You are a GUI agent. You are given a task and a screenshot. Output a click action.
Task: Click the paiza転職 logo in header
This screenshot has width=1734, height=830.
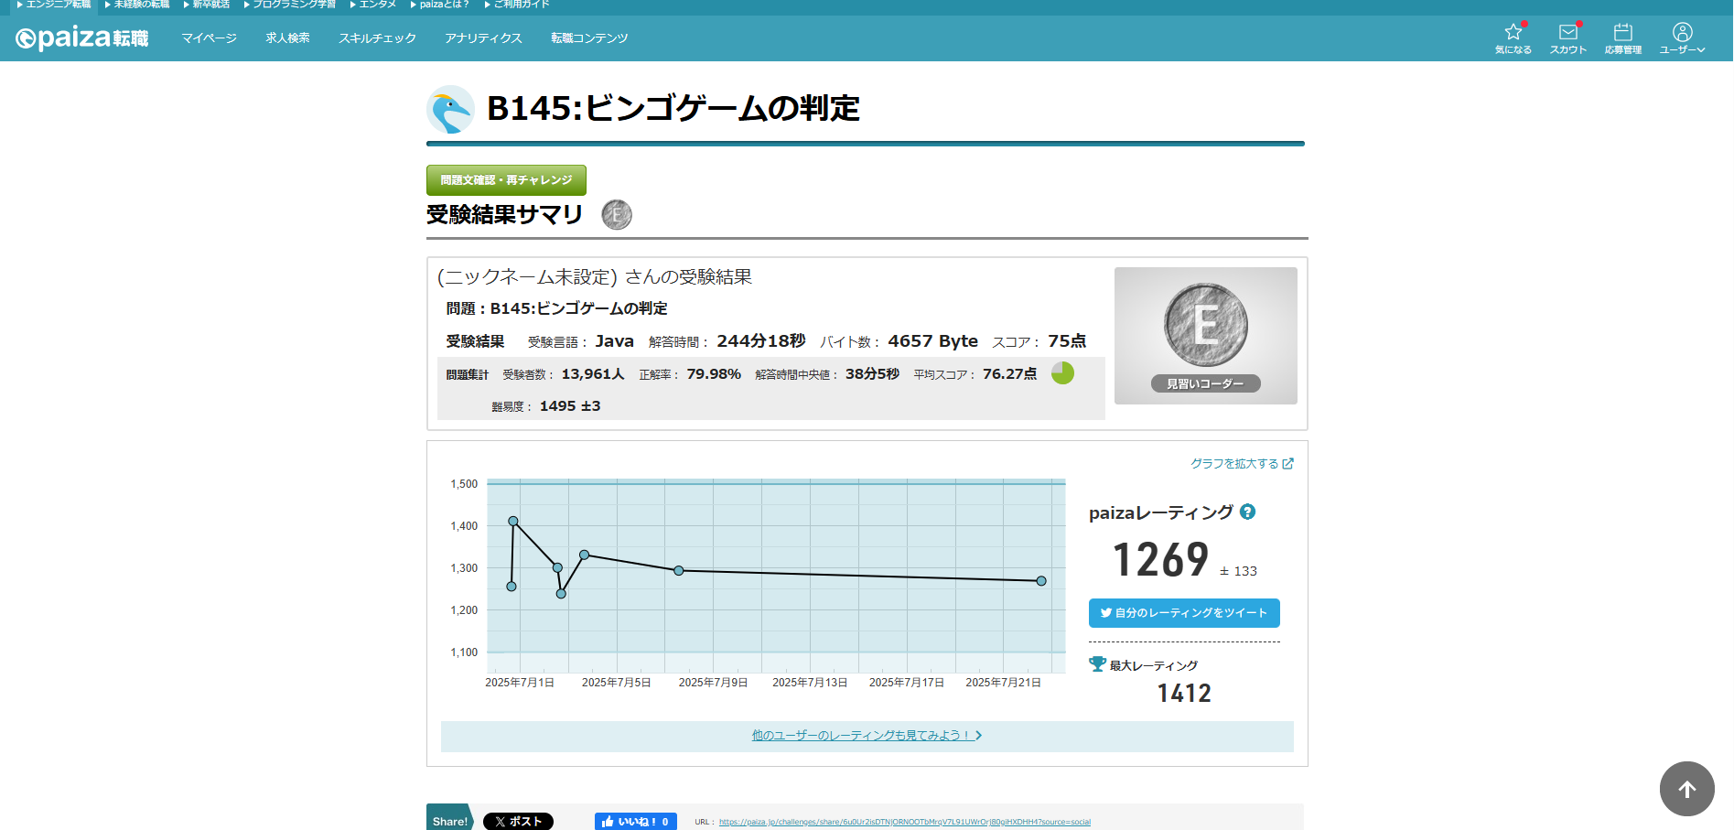pos(82,38)
